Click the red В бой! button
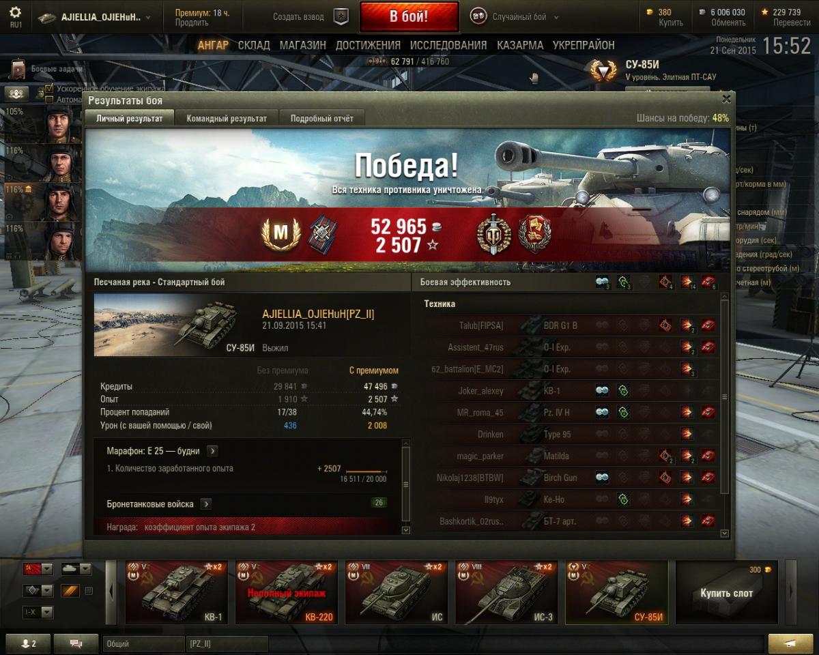819x655 pixels. point(409,17)
